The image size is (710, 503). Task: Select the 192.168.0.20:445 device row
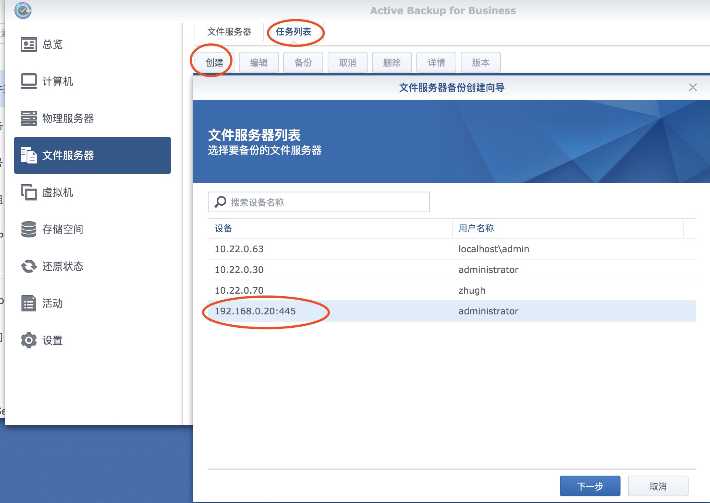452,311
